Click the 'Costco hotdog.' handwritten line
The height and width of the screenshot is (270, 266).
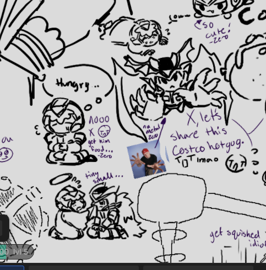[208, 147]
